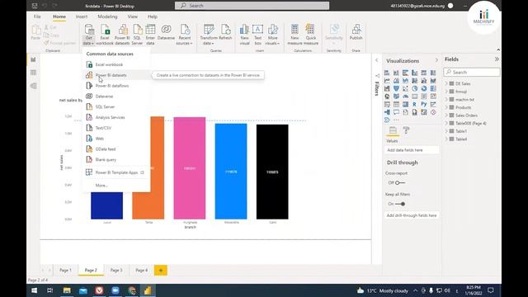The image size is (528, 297).
Task: Select the Q&A visual icon
Action: pos(396,112)
